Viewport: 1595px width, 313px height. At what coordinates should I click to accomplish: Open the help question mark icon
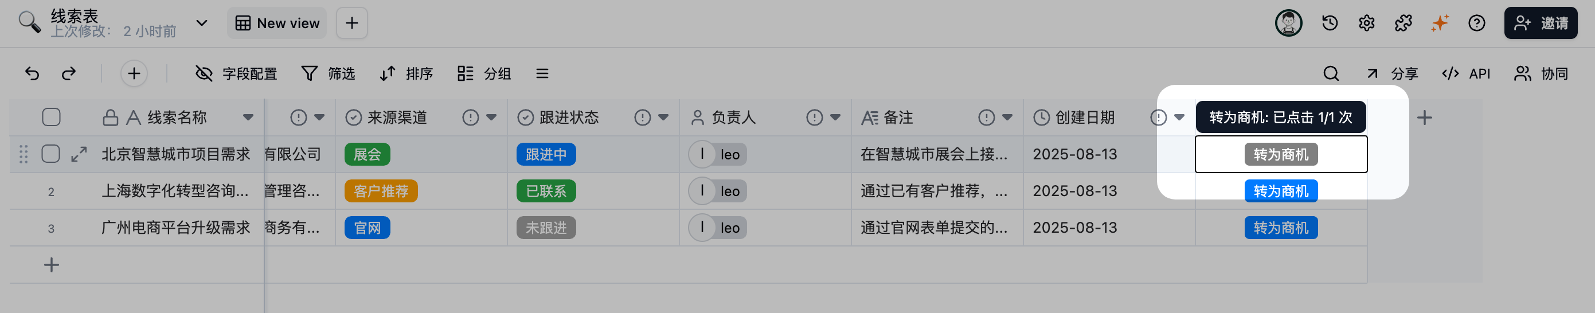click(1477, 24)
